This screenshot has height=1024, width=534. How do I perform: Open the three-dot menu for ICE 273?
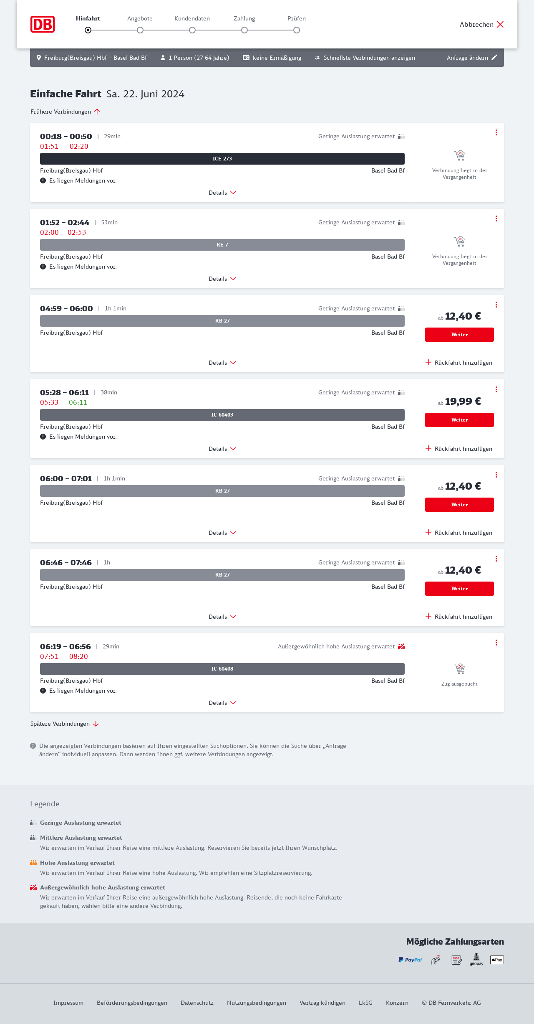click(x=496, y=132)
